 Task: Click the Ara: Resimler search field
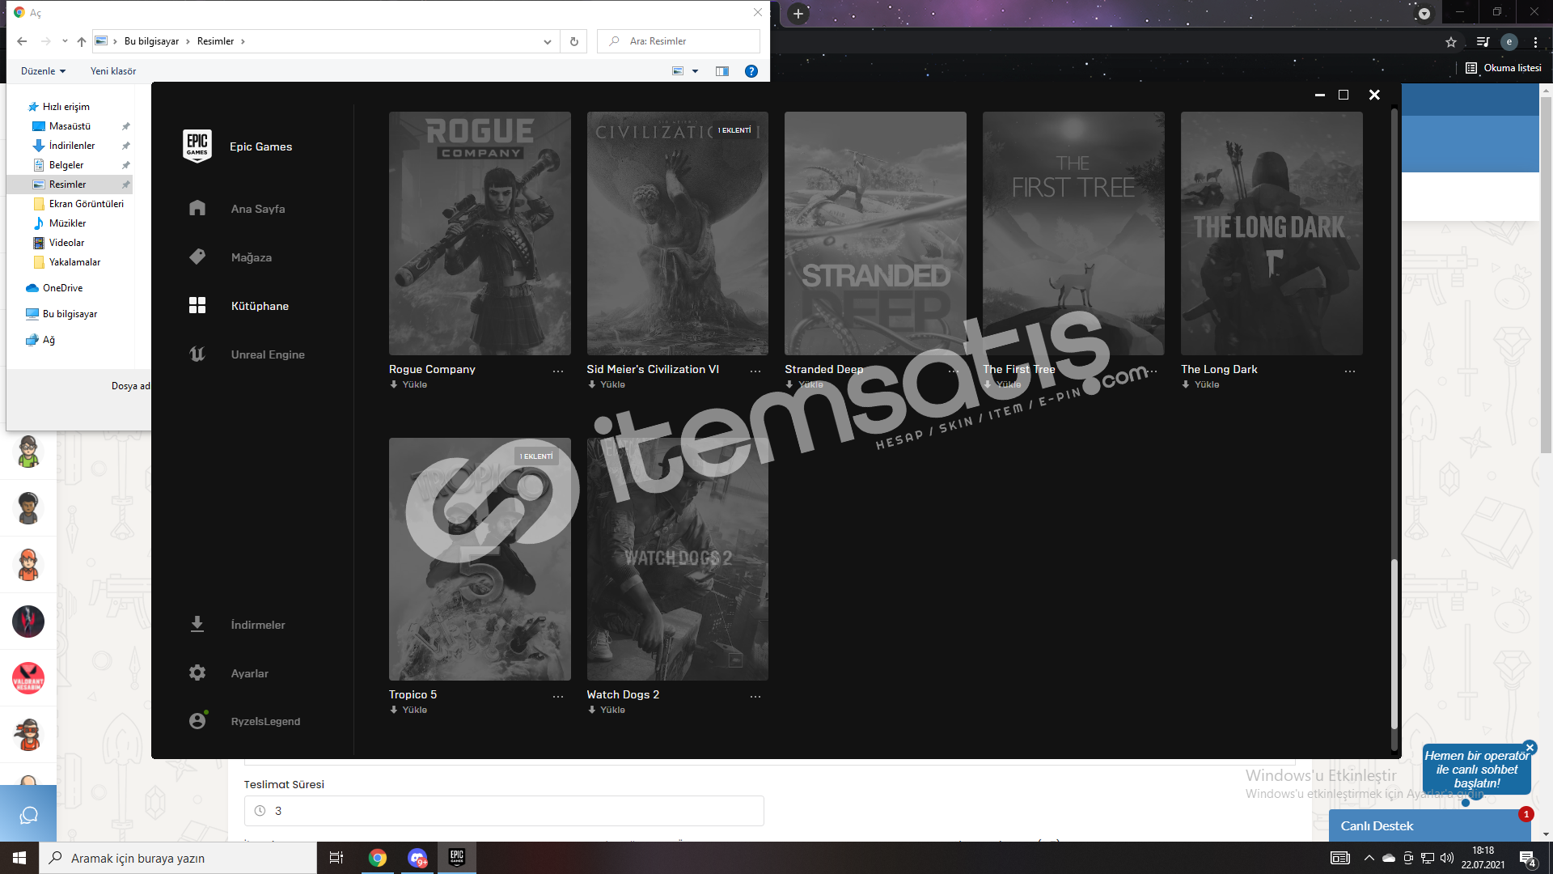[679, 41]
